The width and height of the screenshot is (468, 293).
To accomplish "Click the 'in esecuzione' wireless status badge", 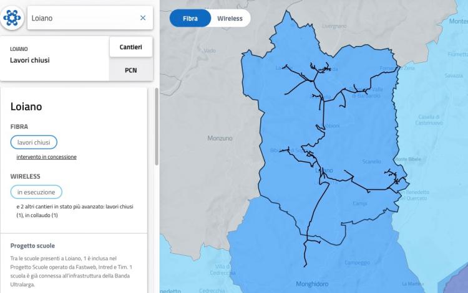I will coord(36,192).
